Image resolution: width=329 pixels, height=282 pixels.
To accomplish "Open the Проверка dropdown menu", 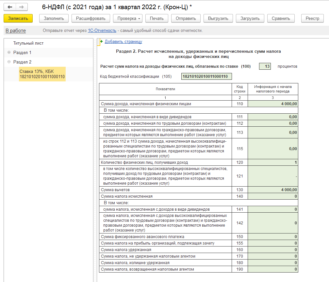I will coord(128,19).
